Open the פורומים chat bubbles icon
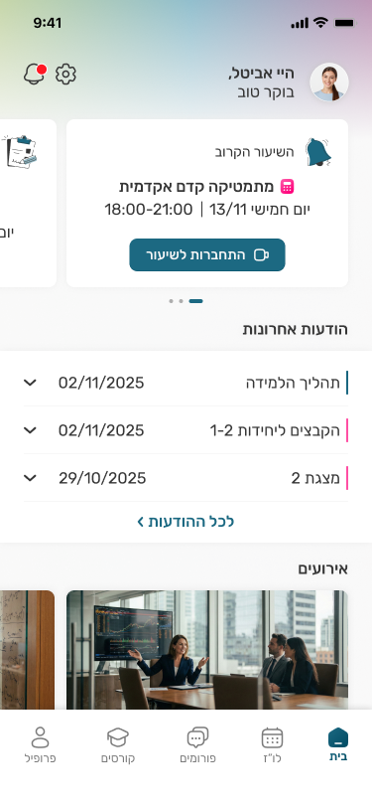 pos(197,737)
